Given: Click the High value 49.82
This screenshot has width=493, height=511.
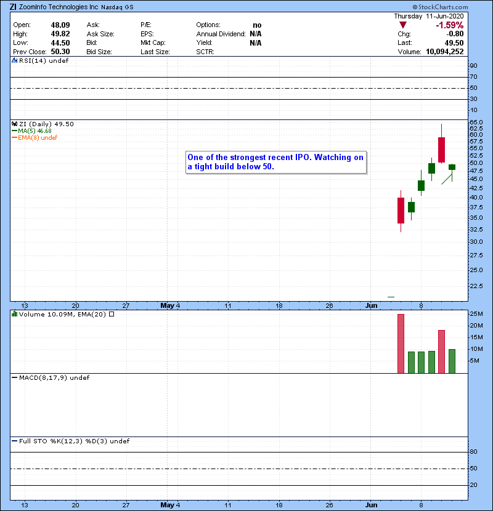Looking at the screenshot, I should (60, 34).
